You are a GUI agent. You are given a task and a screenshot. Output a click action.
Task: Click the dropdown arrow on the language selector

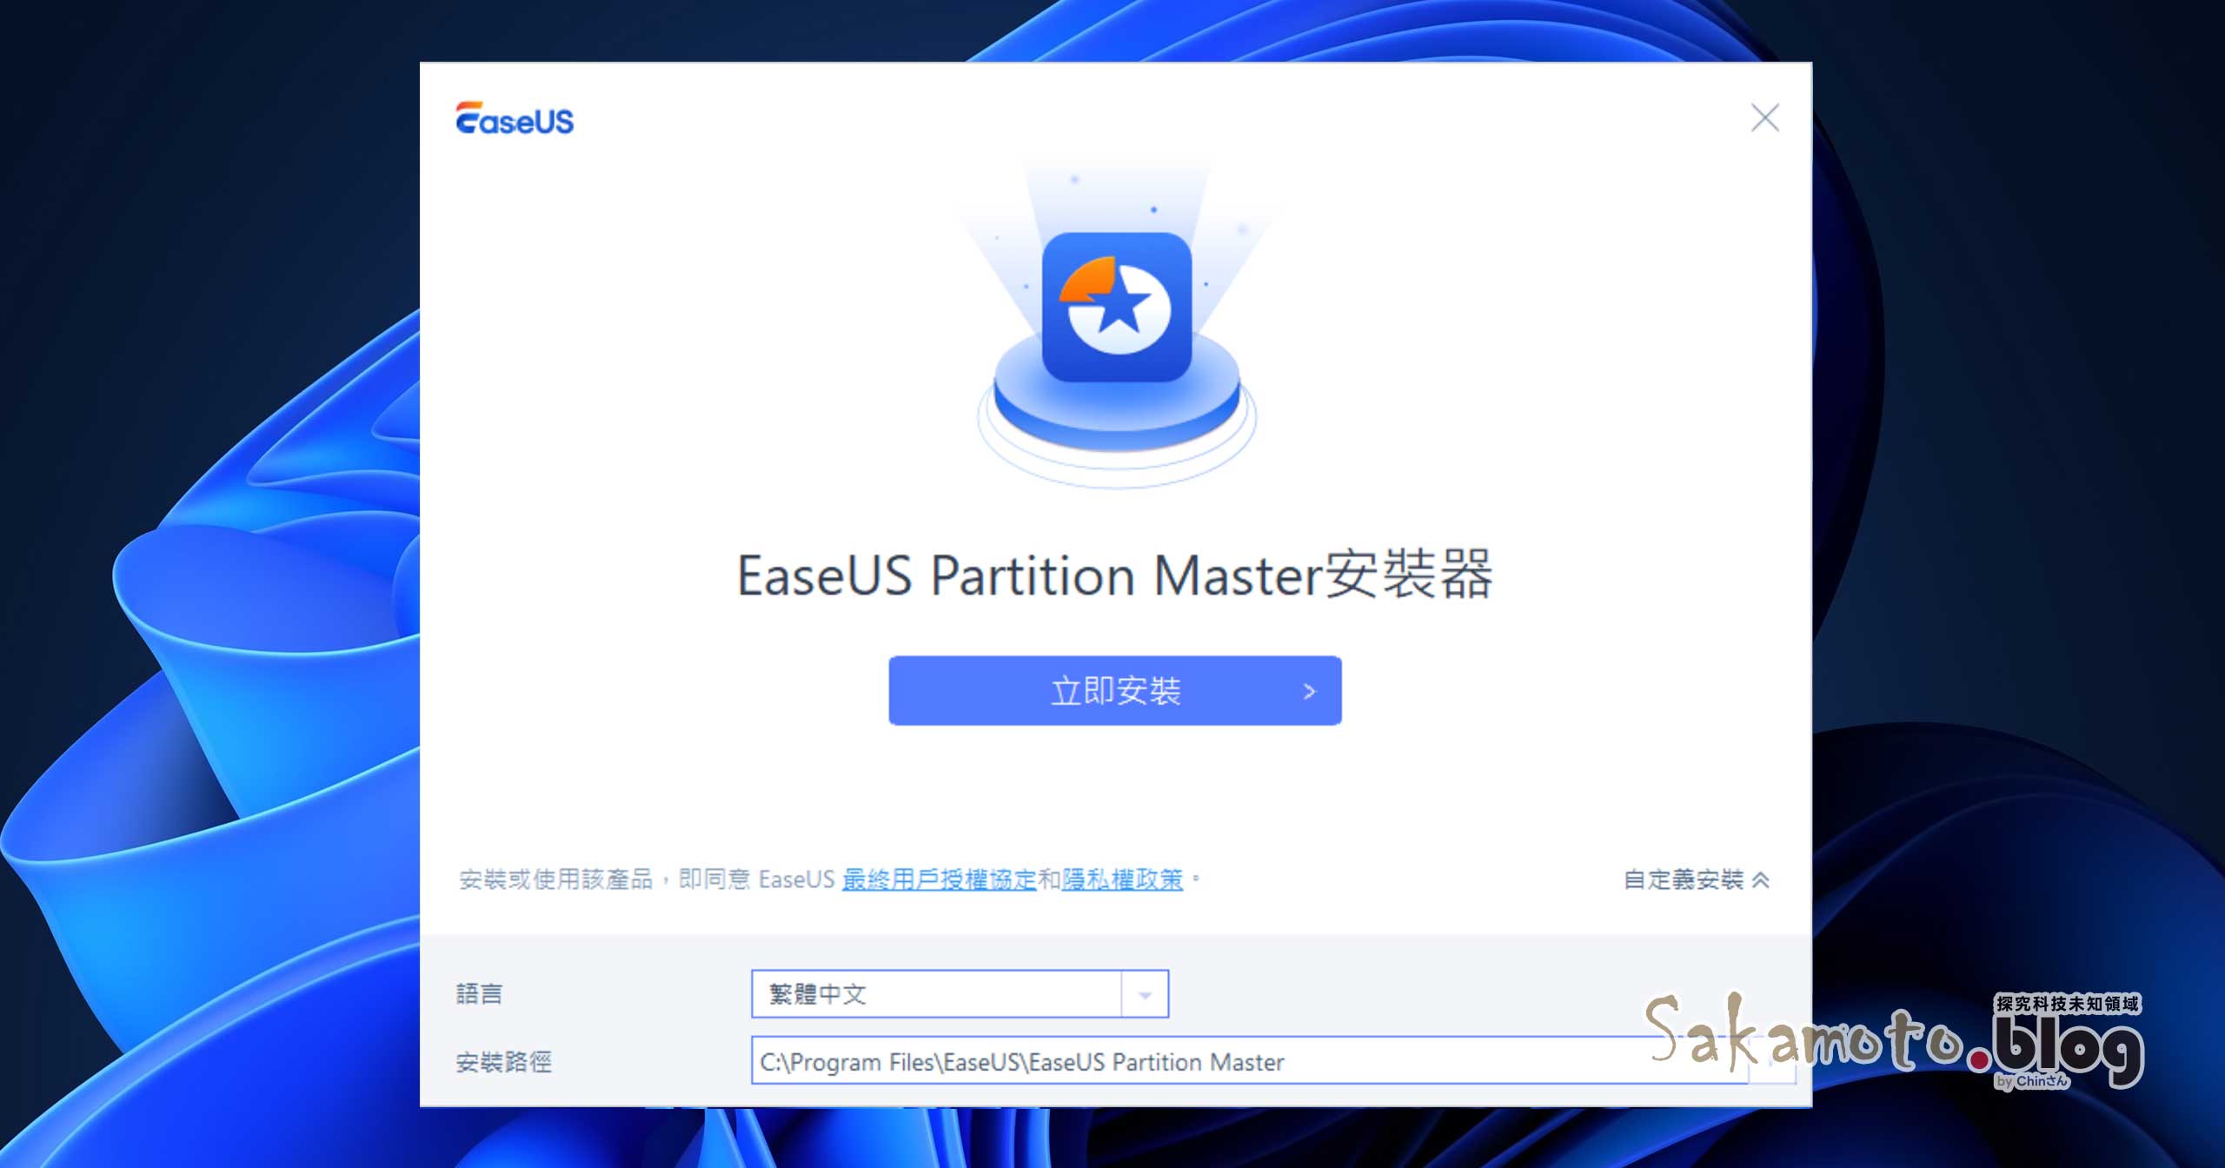1146,993
